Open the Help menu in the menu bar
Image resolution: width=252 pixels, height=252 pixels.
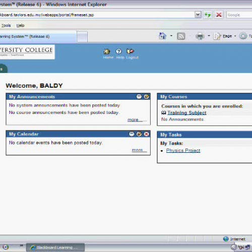pos(20,26)
